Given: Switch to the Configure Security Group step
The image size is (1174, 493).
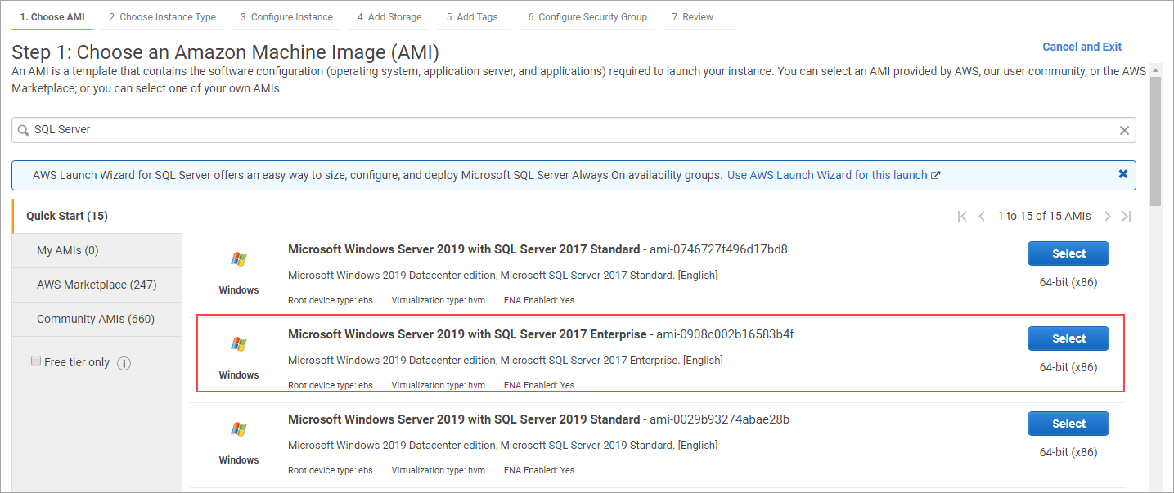Looking at the screenshot, I should point(587,17).
